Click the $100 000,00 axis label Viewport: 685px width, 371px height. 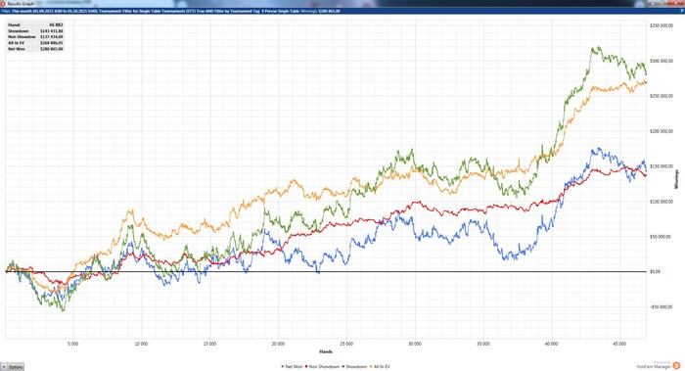pyautogui.click(x=661, y=202)
